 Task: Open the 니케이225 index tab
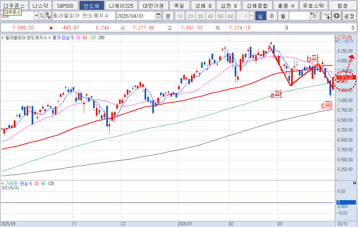pyautogui.click(x=121, y=6)
